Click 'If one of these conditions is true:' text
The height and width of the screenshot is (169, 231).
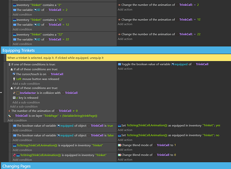(x=33, y=64)
